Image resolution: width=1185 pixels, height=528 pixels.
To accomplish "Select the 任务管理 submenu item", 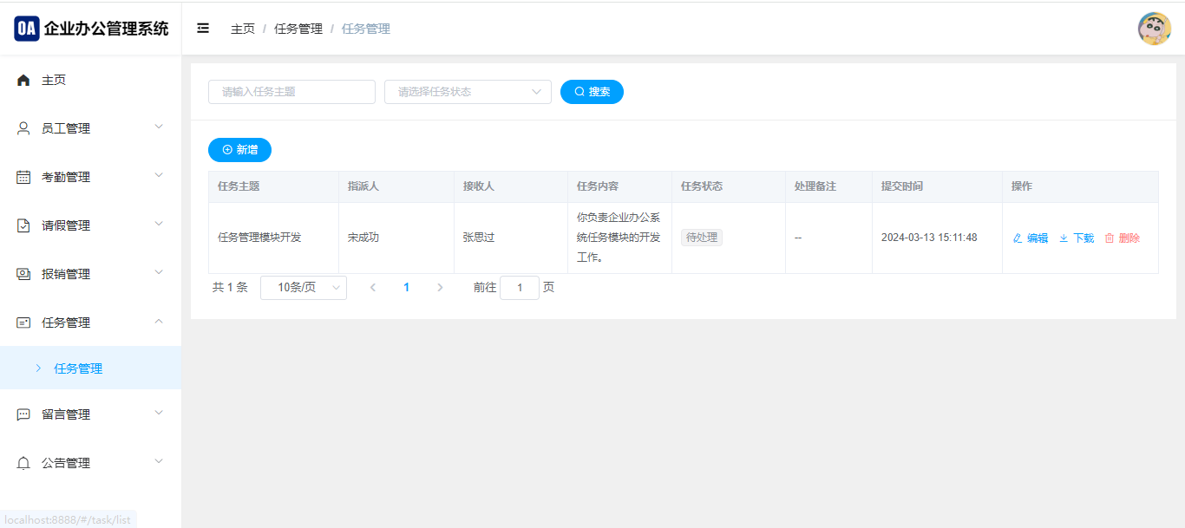I will click(x=78, y=368).
